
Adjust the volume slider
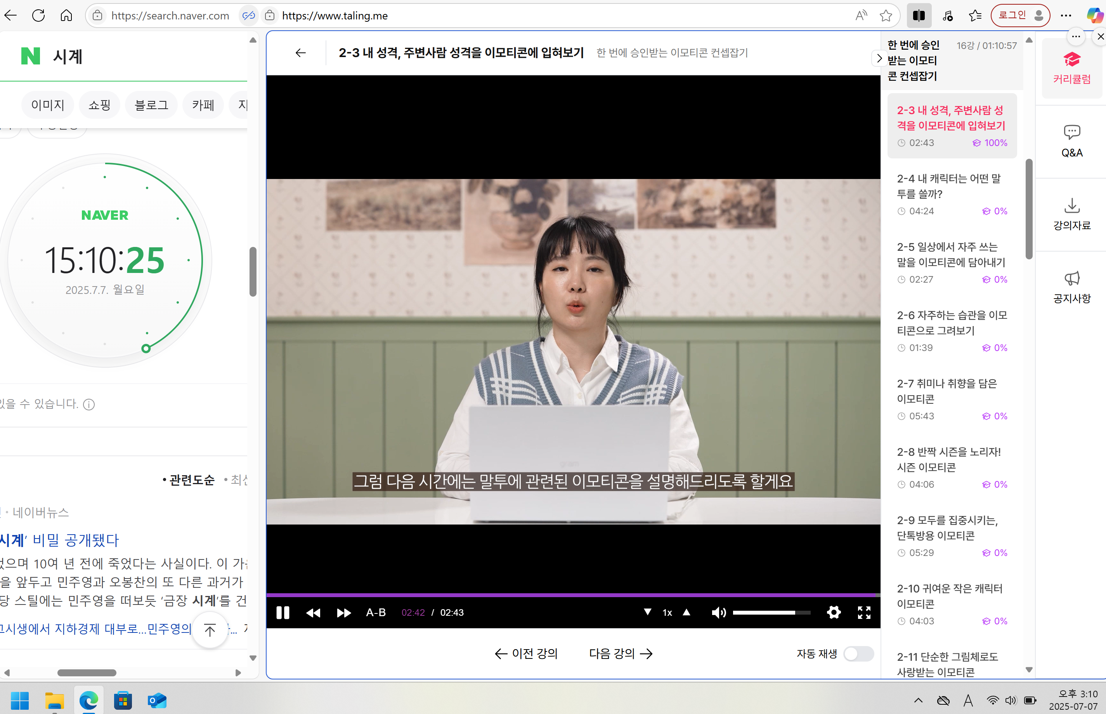coord(771,612)
